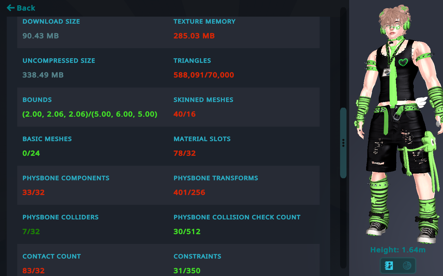
Task: Select the avatar profile notebook icon
Action: (x=389, y=265)
